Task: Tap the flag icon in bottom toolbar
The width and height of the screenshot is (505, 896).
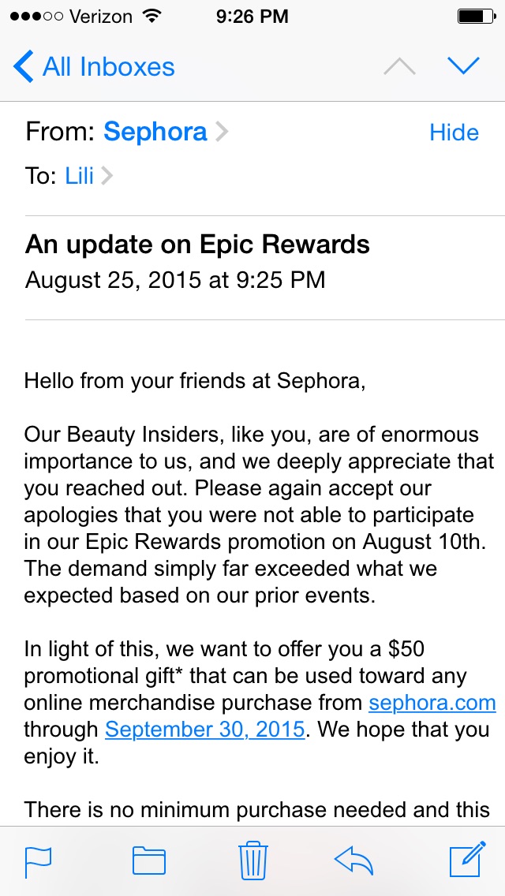Action: point(39,861)
